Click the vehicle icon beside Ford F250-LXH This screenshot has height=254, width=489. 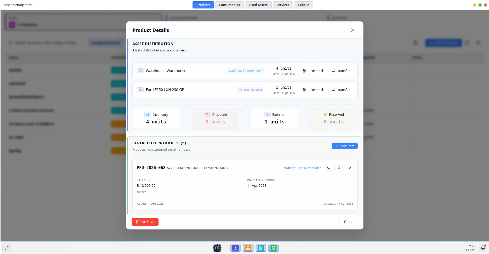pyautogui.click(x=140, y=90)
